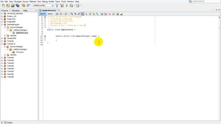
Task: Start macro recording with the red circle icon
Action: coord(110,14)
